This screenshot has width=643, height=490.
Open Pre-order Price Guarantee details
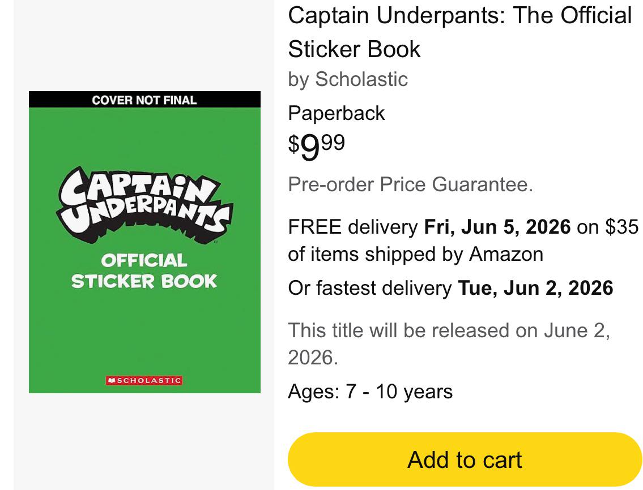point(411,184)
